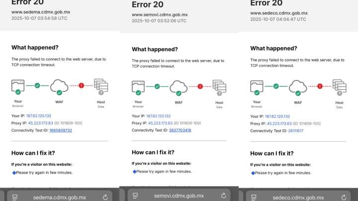Open page menu icon beside semovi address

[134, 196]
